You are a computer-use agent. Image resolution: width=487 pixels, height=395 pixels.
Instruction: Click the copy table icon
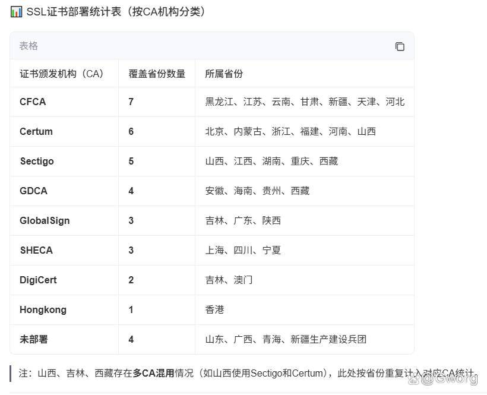tap(400, 46)
